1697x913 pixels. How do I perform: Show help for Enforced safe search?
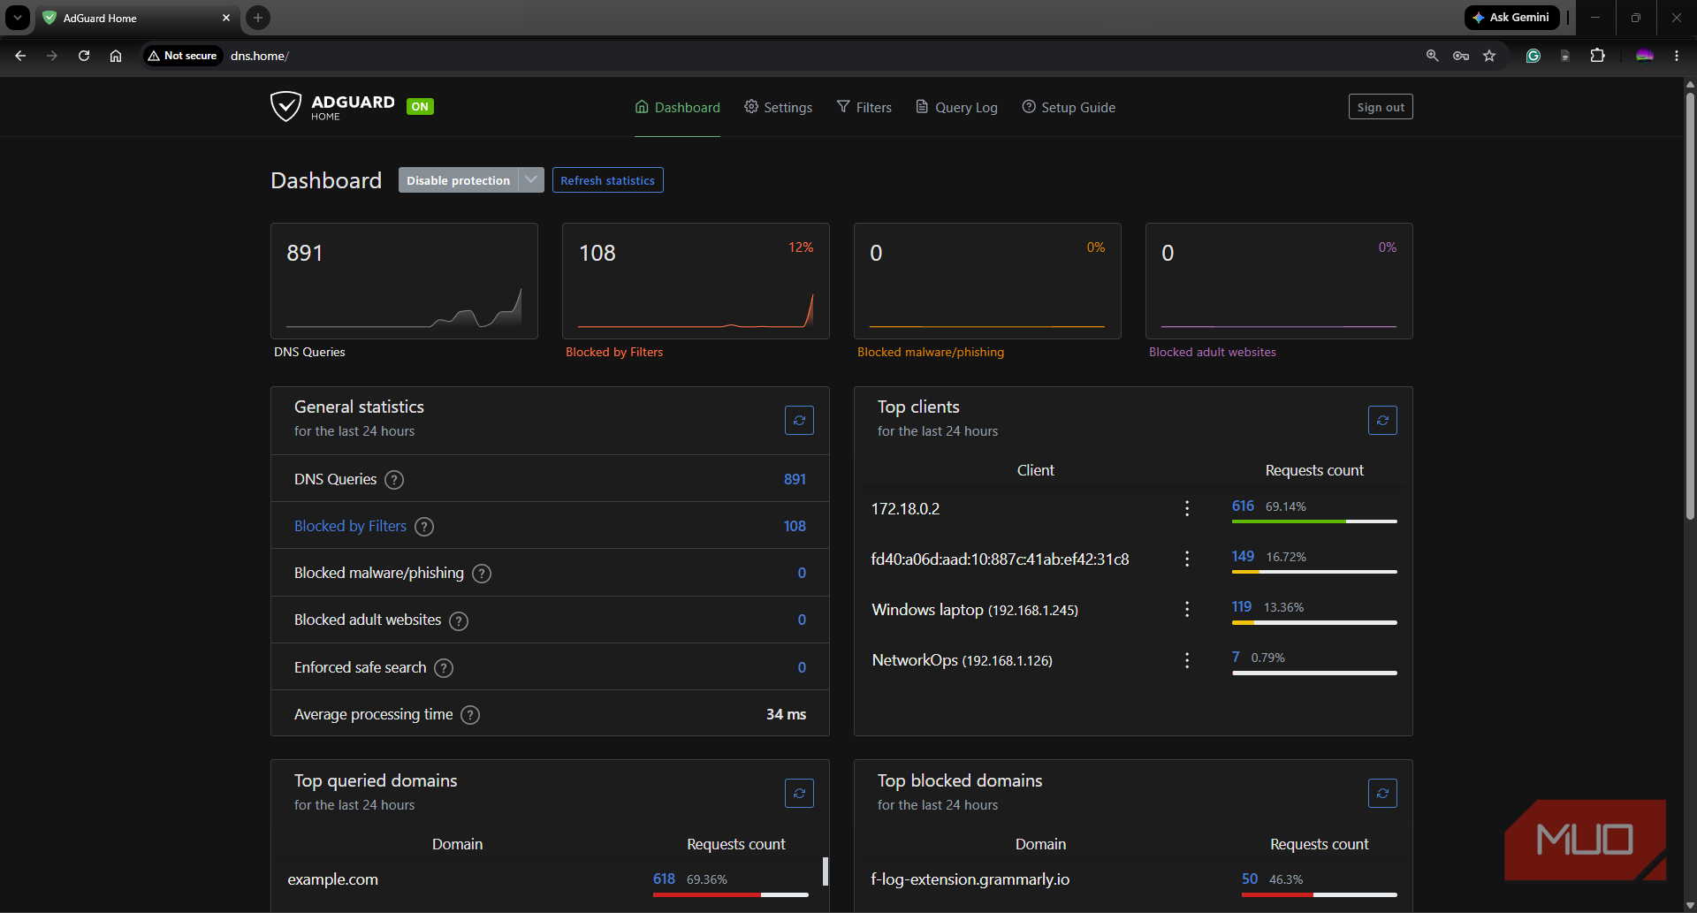tap(444, 668)
